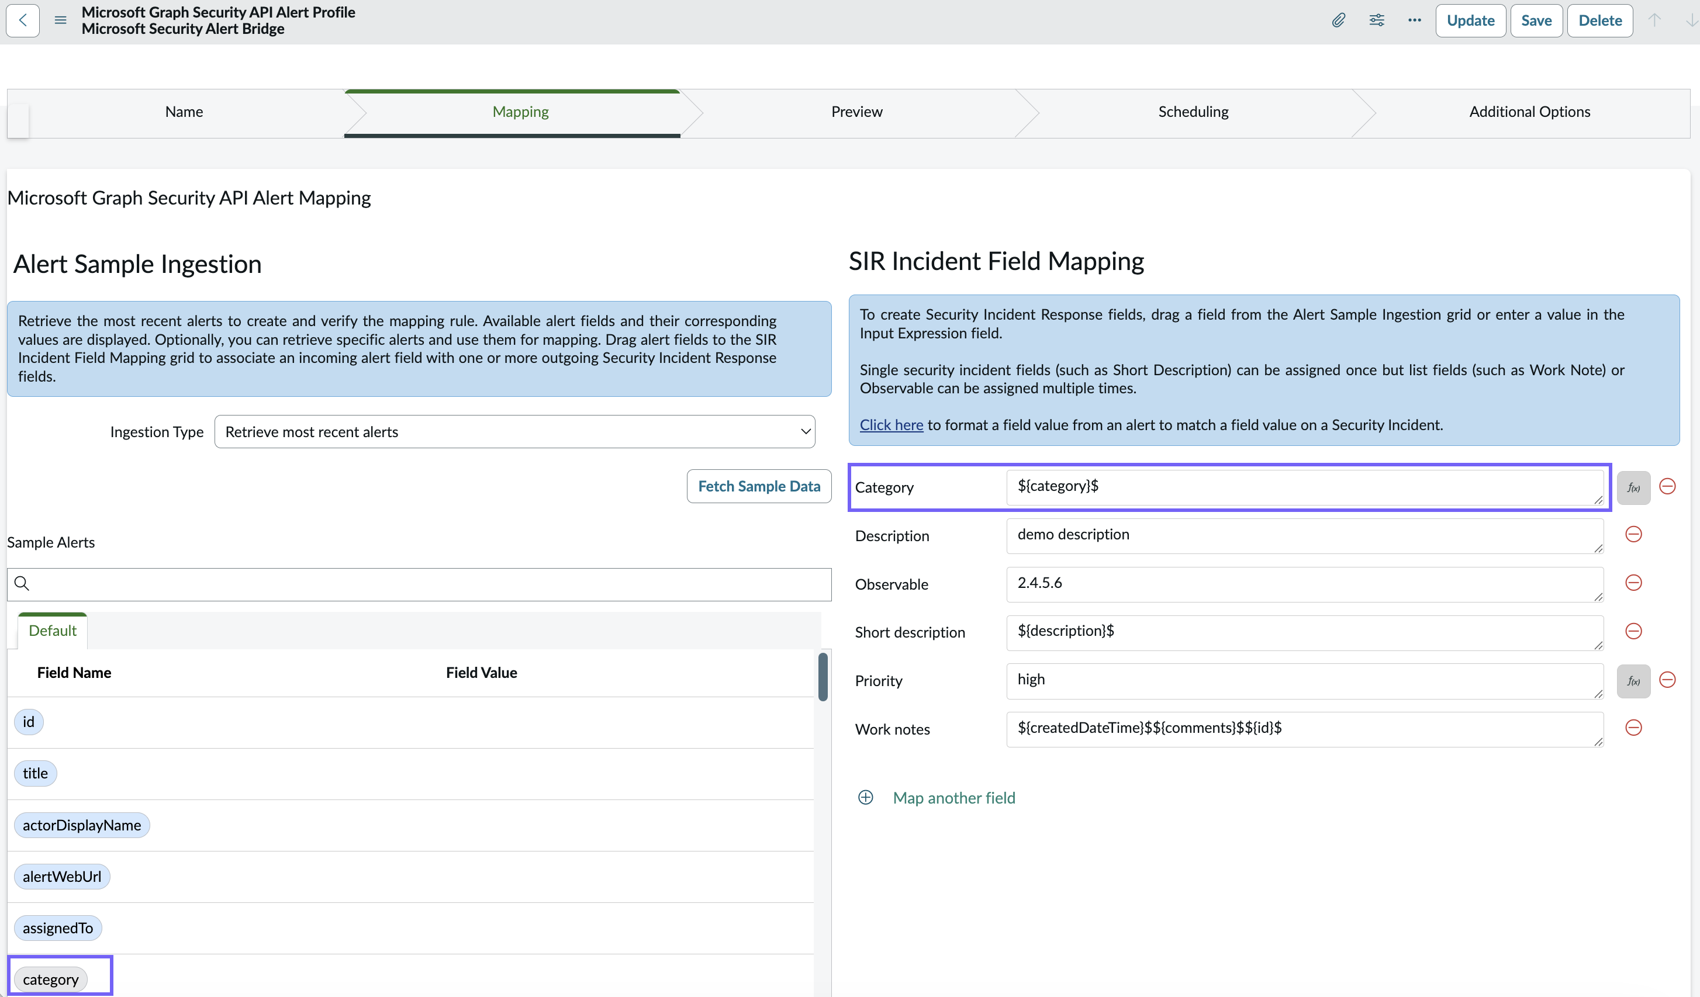The image size is (1700, 997).
Task: Click the Map another field link
Action: [954, 798]
